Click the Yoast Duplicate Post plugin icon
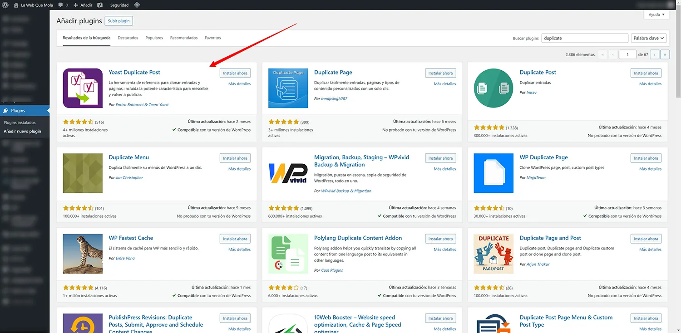The height and width of the screenshot is (333, 681). click(83, 88)
